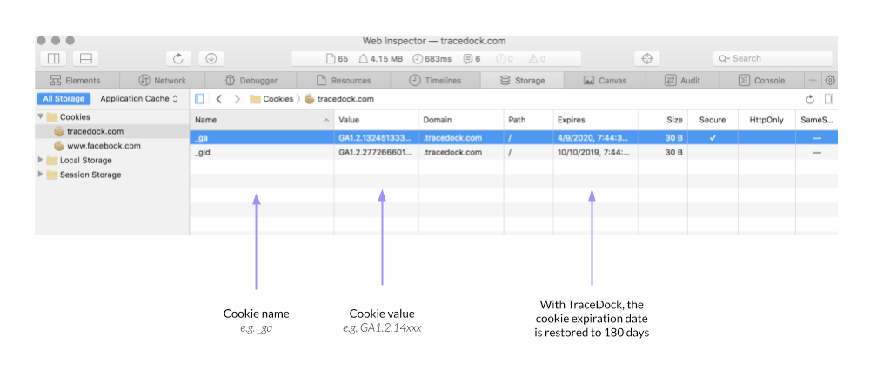Click the console log count 6 indicator

[x=472, y=59]
